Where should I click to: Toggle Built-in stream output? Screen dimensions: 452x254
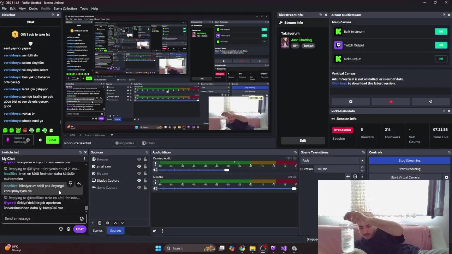441,32
